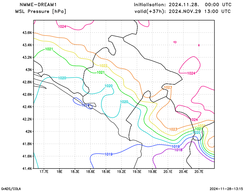Click the 17.7E longitude axis label

[44, 172]
